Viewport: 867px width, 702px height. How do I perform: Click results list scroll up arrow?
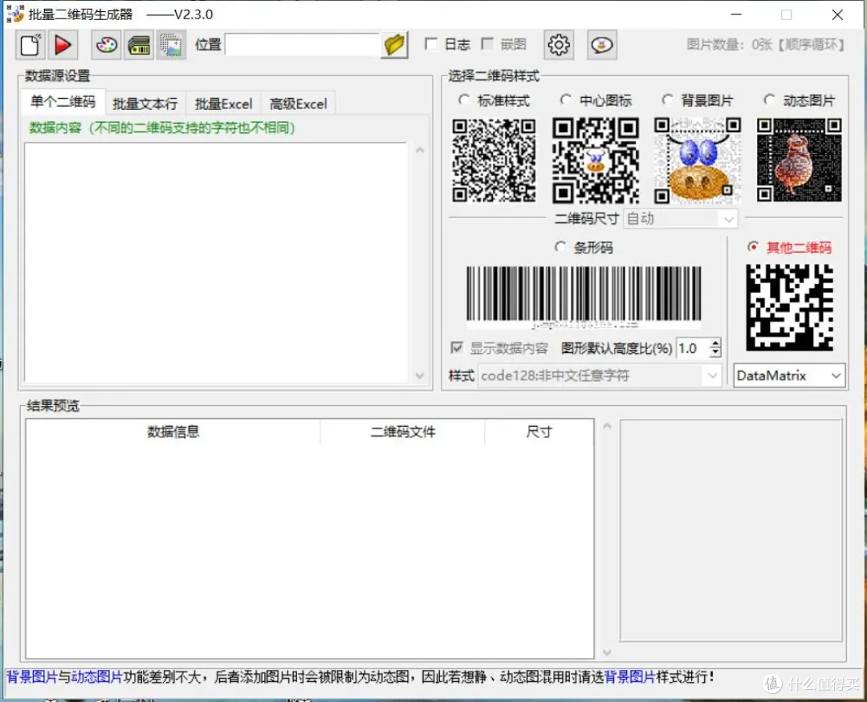607,426
